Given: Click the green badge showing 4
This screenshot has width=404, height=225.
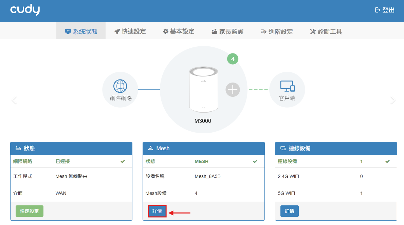Looking at the screenshot, I should [x=233, y=59].
